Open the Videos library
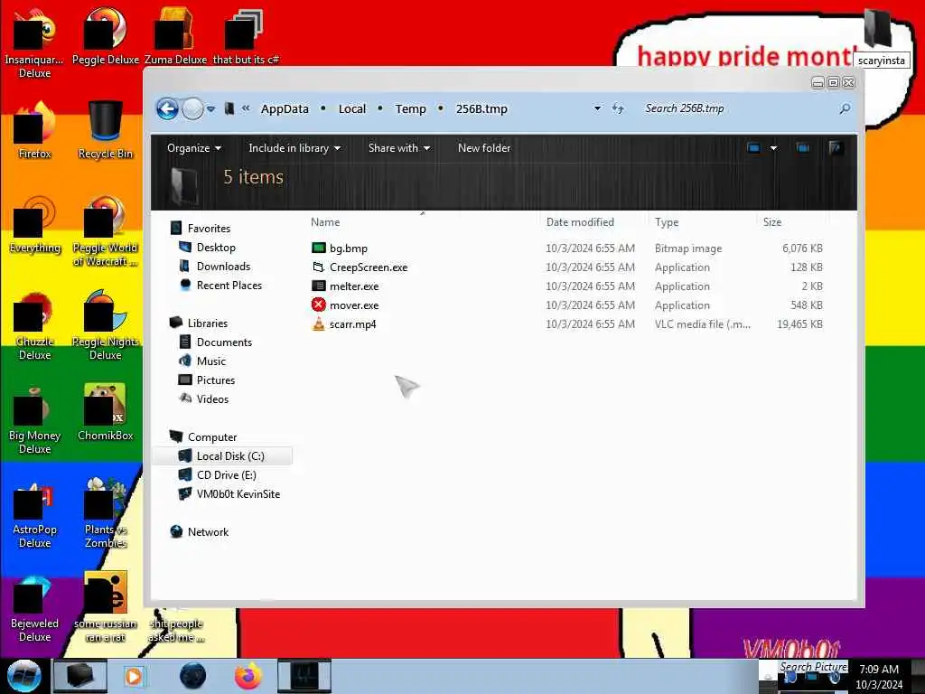The width and height of the screenshot is (925, 694). 203,399
